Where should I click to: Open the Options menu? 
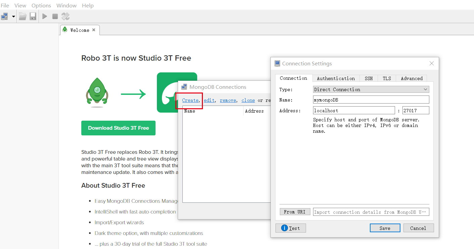tap(41, 5)
